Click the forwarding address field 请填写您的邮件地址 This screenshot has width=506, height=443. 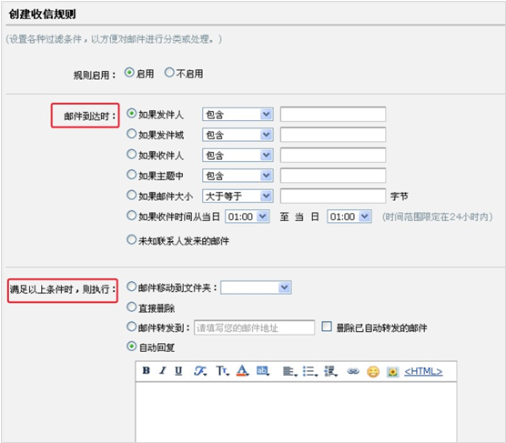pyautogui.click(x=254, y=327)
